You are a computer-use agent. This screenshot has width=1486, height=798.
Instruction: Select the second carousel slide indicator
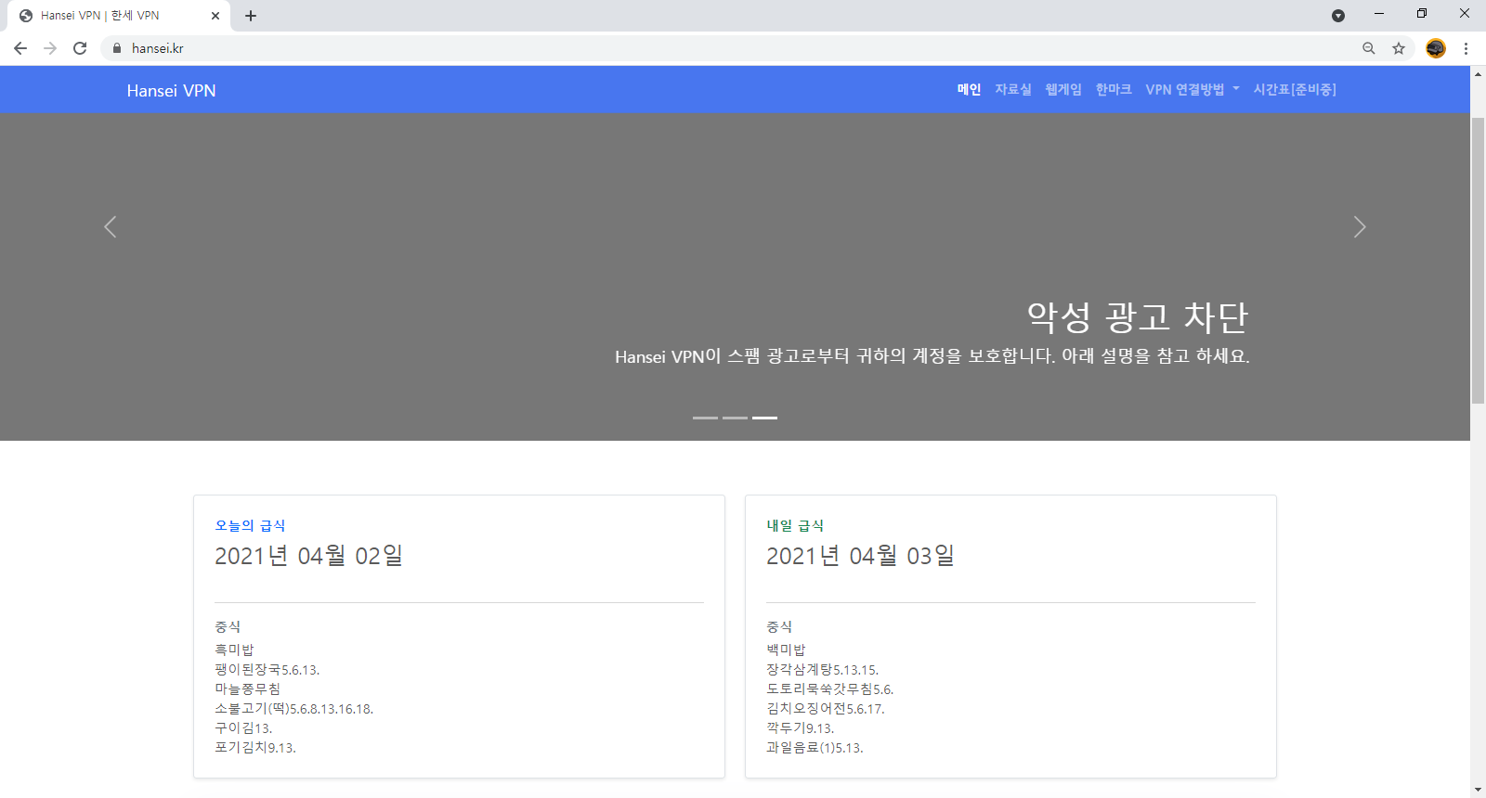735,418
